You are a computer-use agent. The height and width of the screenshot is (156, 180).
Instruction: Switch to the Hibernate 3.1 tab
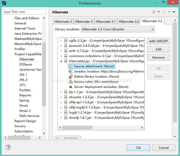(x=106, y=22)
